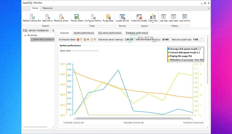Select the All servers tree item
Screen dimensions: 232x134
[32, 35]
